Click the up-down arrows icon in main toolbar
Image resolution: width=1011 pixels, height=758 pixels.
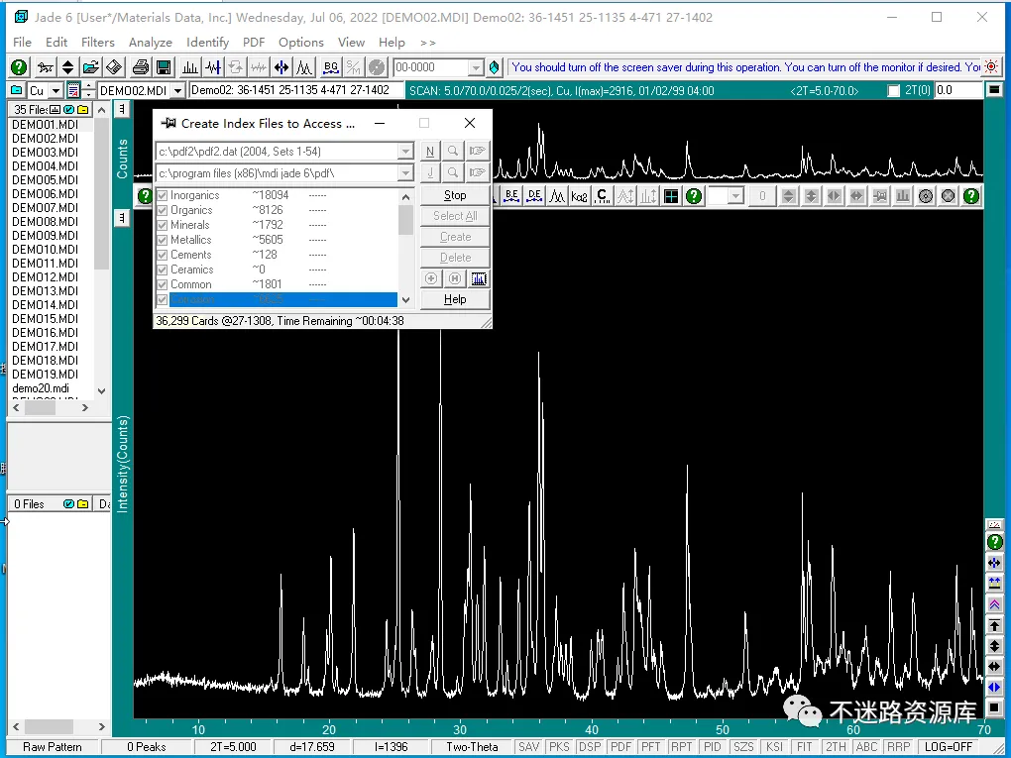pyautogui.click(x=67, y=67)
